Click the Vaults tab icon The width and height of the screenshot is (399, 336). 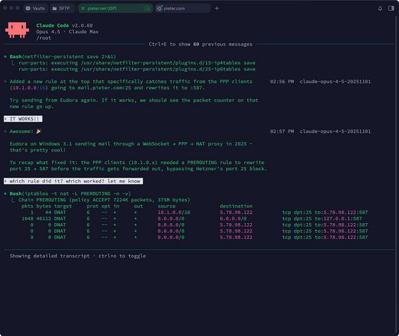click(28, 9)
